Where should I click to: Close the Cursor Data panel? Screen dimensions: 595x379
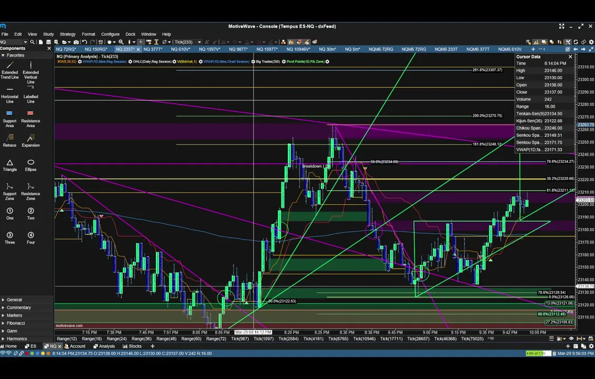570,57
